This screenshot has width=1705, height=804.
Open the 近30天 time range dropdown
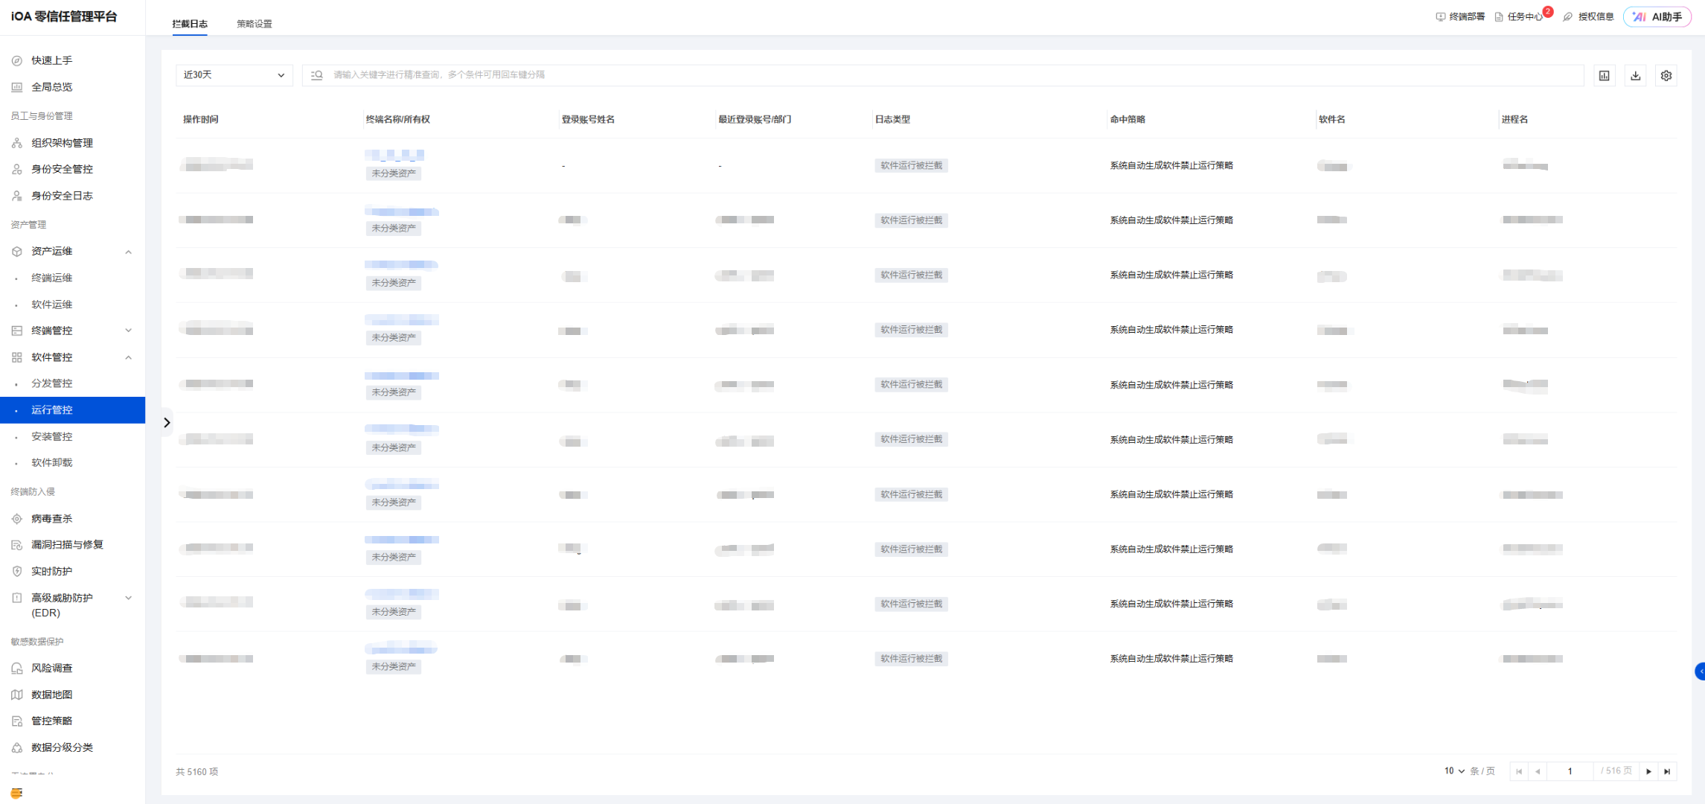(x=234, y=75)
